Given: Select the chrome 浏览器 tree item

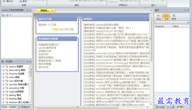Looking at the screenshot, I should 17,74.
